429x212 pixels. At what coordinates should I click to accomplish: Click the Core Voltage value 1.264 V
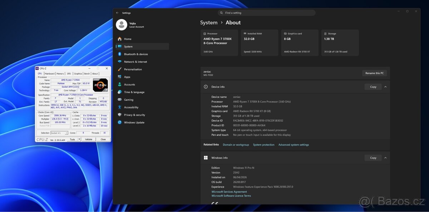pos(84,90)
